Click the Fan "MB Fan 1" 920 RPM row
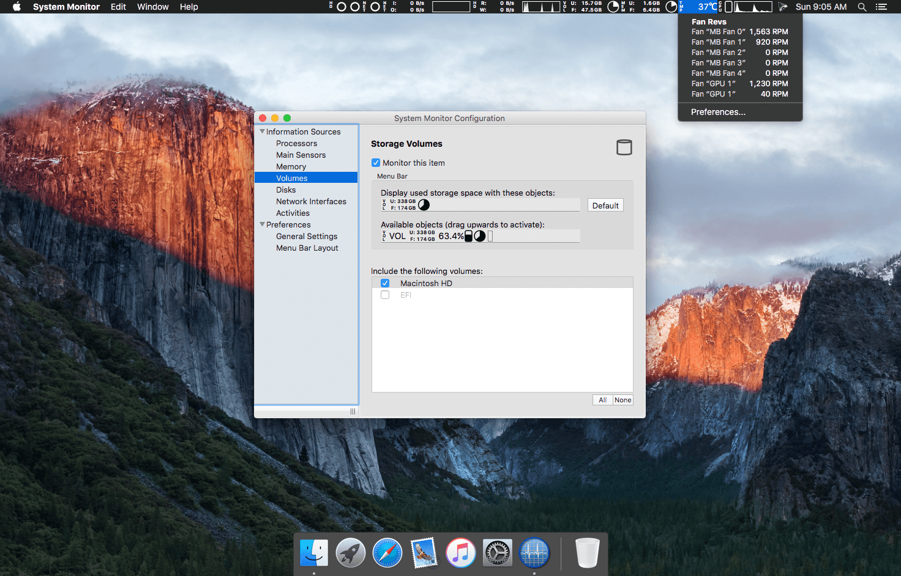The image size is (901, 576). point(740,42)
